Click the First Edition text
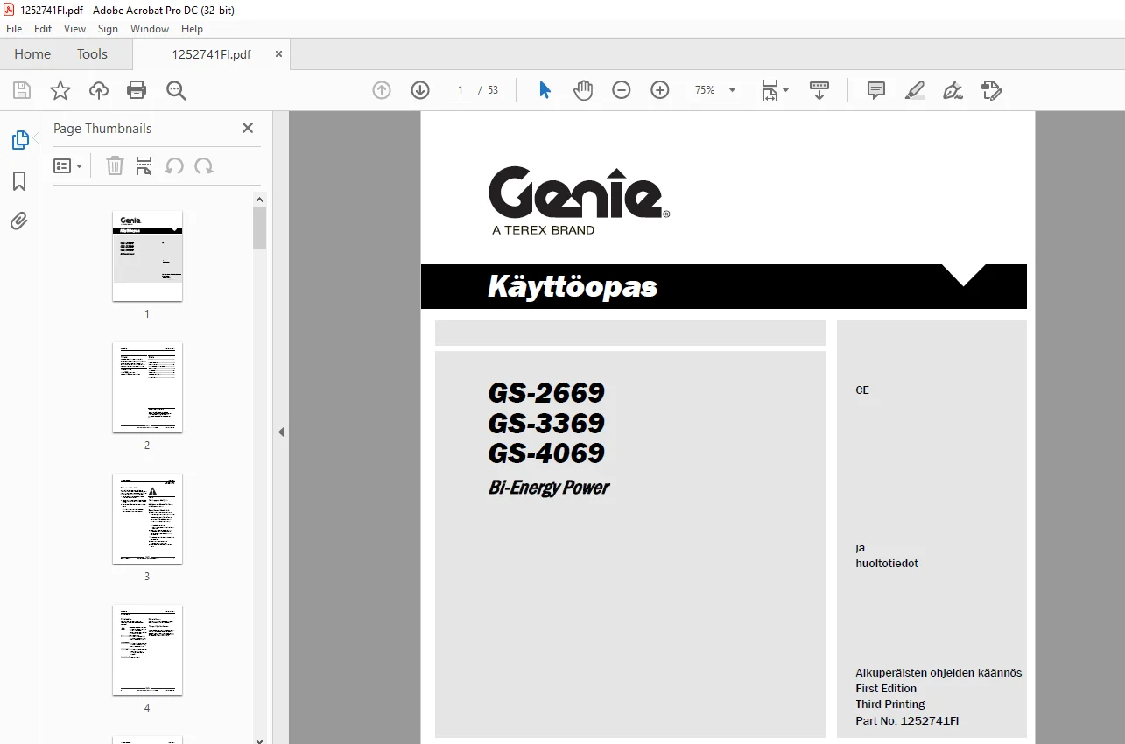The image size is (1125, 744). click(x=886, y=689)
